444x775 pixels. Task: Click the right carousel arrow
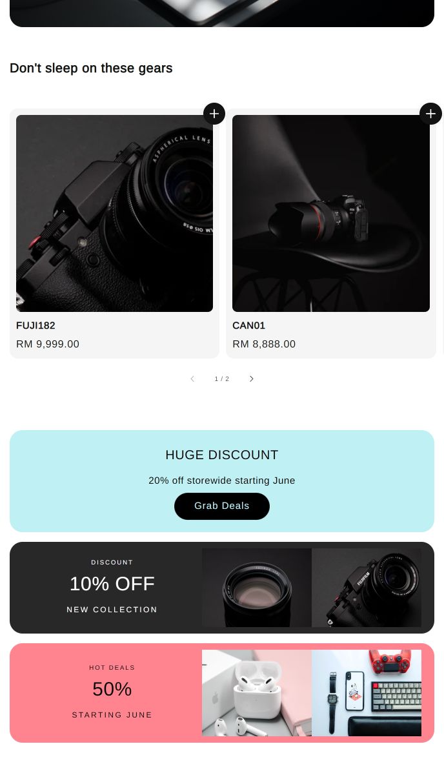(x=251, y=378)
